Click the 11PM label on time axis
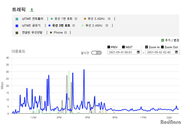Screen dimensions: 182x125 [143, 118]
